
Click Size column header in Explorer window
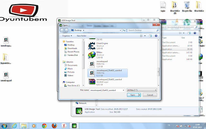(183, 38)
